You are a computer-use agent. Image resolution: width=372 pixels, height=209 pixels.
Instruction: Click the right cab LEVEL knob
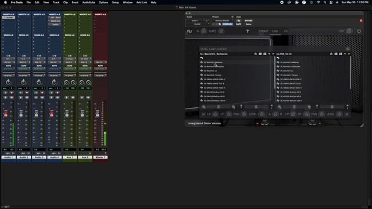click(x=339, y=114)
